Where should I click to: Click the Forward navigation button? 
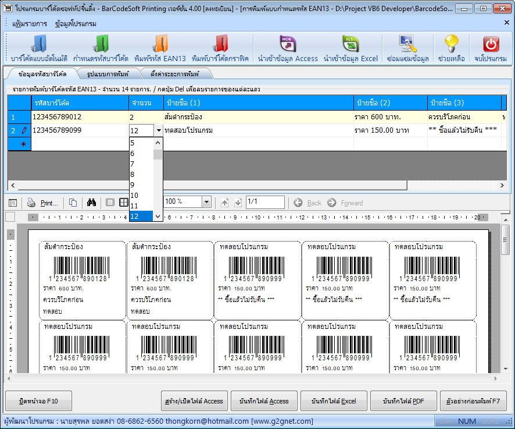(x=345, y=203)
